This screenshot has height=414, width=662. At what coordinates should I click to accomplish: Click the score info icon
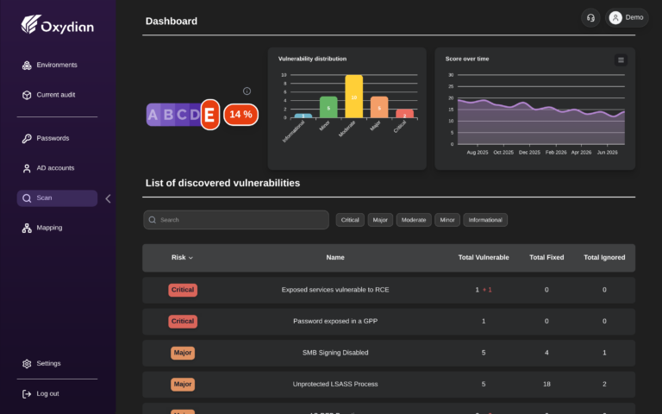click(x=247, y=91)
